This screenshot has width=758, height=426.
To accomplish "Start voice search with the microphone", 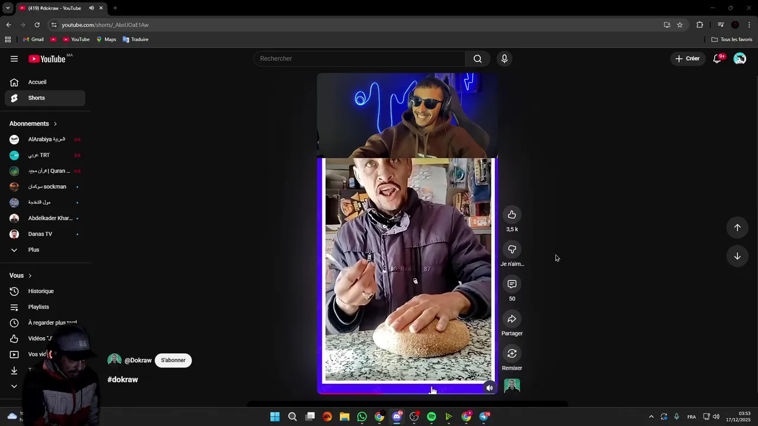I will pos(504,59).
